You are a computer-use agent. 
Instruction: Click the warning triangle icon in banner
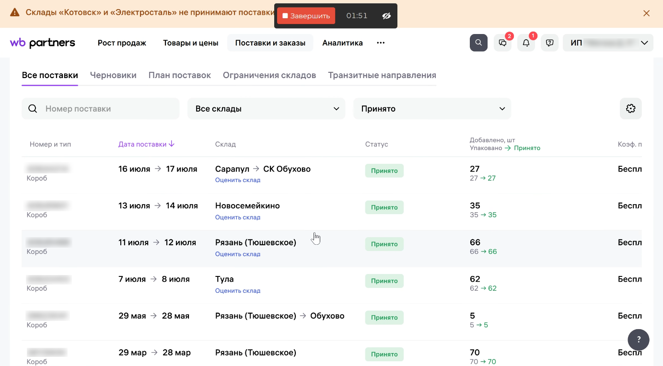click(x=15, y=12)
